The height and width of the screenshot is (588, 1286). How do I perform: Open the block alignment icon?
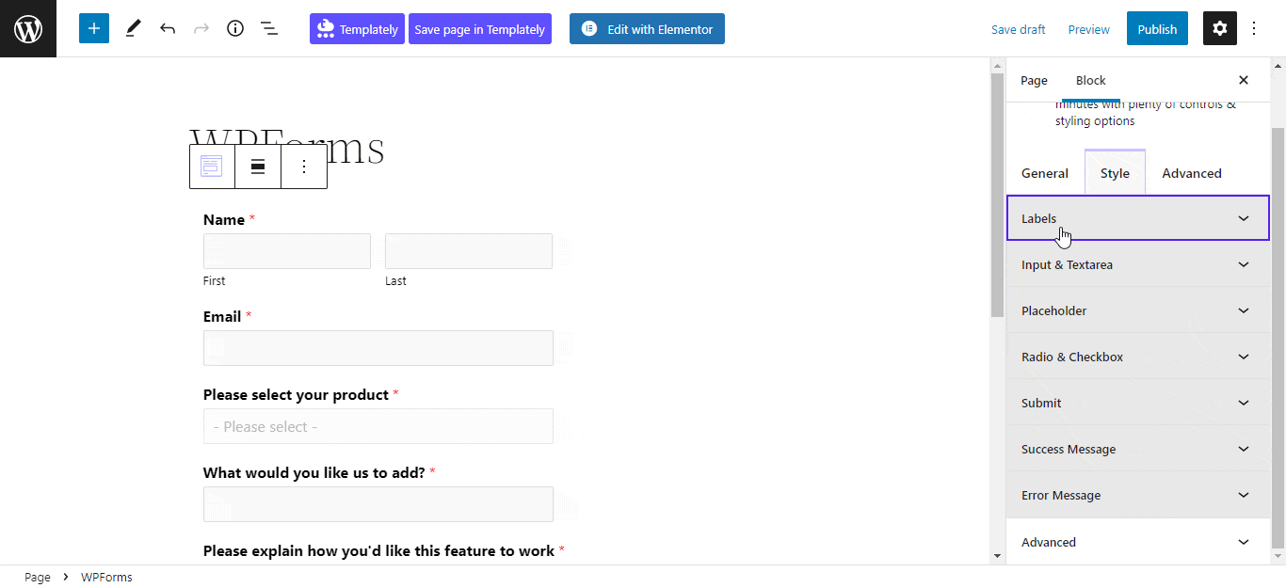click(x=258, y=167)
